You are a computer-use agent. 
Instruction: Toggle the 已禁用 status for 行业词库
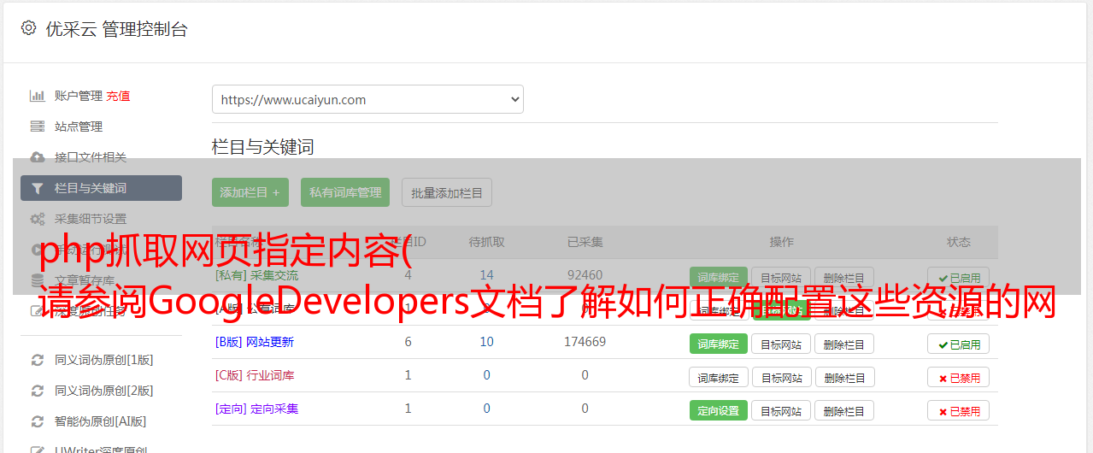tap(959, 377)
